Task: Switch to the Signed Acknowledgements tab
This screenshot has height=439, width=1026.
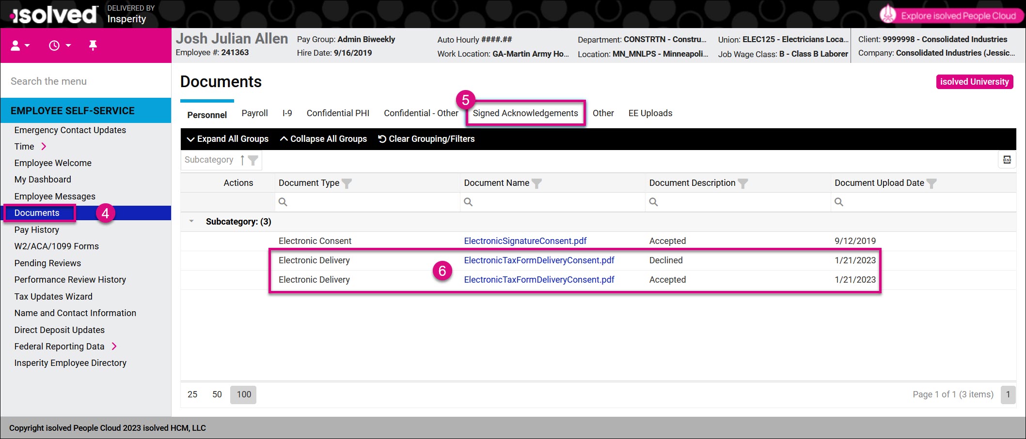Action: pos(525,113)
